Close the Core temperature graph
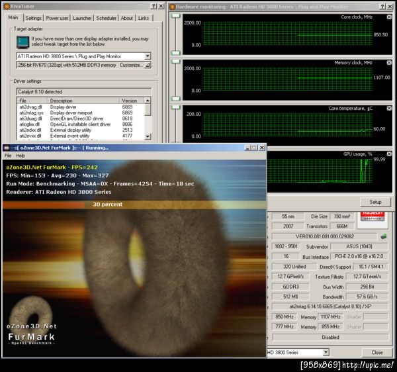 pyautogui.click(x=389, y=108)
